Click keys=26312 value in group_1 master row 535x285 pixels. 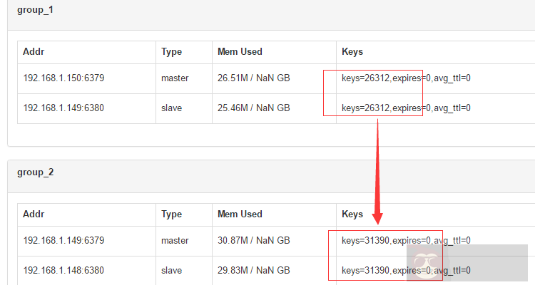coord(365,78)
